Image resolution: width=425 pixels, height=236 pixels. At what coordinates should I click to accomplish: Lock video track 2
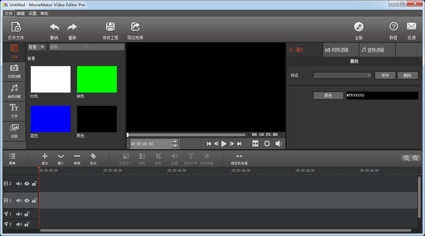[34, 183]
